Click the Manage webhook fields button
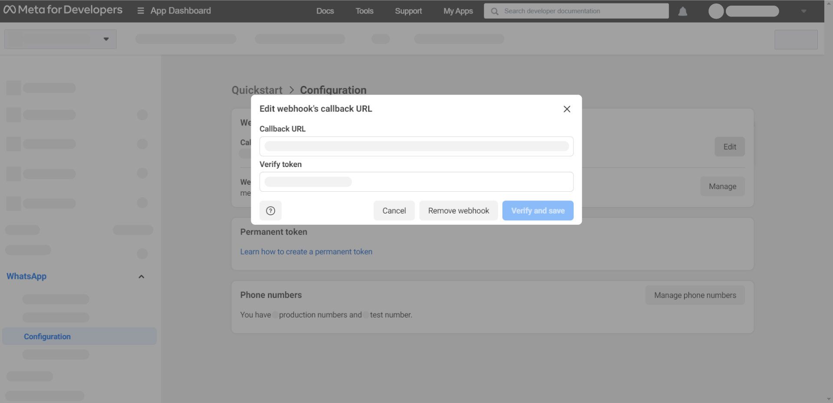833x403 pixels. (x=722, y=186)
